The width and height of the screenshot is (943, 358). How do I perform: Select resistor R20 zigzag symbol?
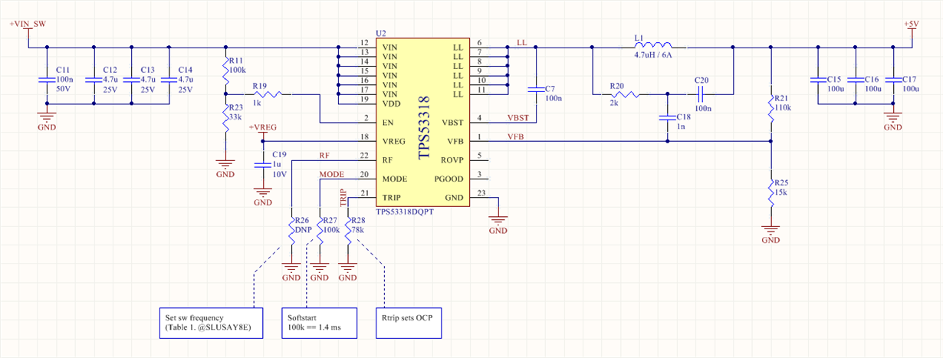coord(626,95)
